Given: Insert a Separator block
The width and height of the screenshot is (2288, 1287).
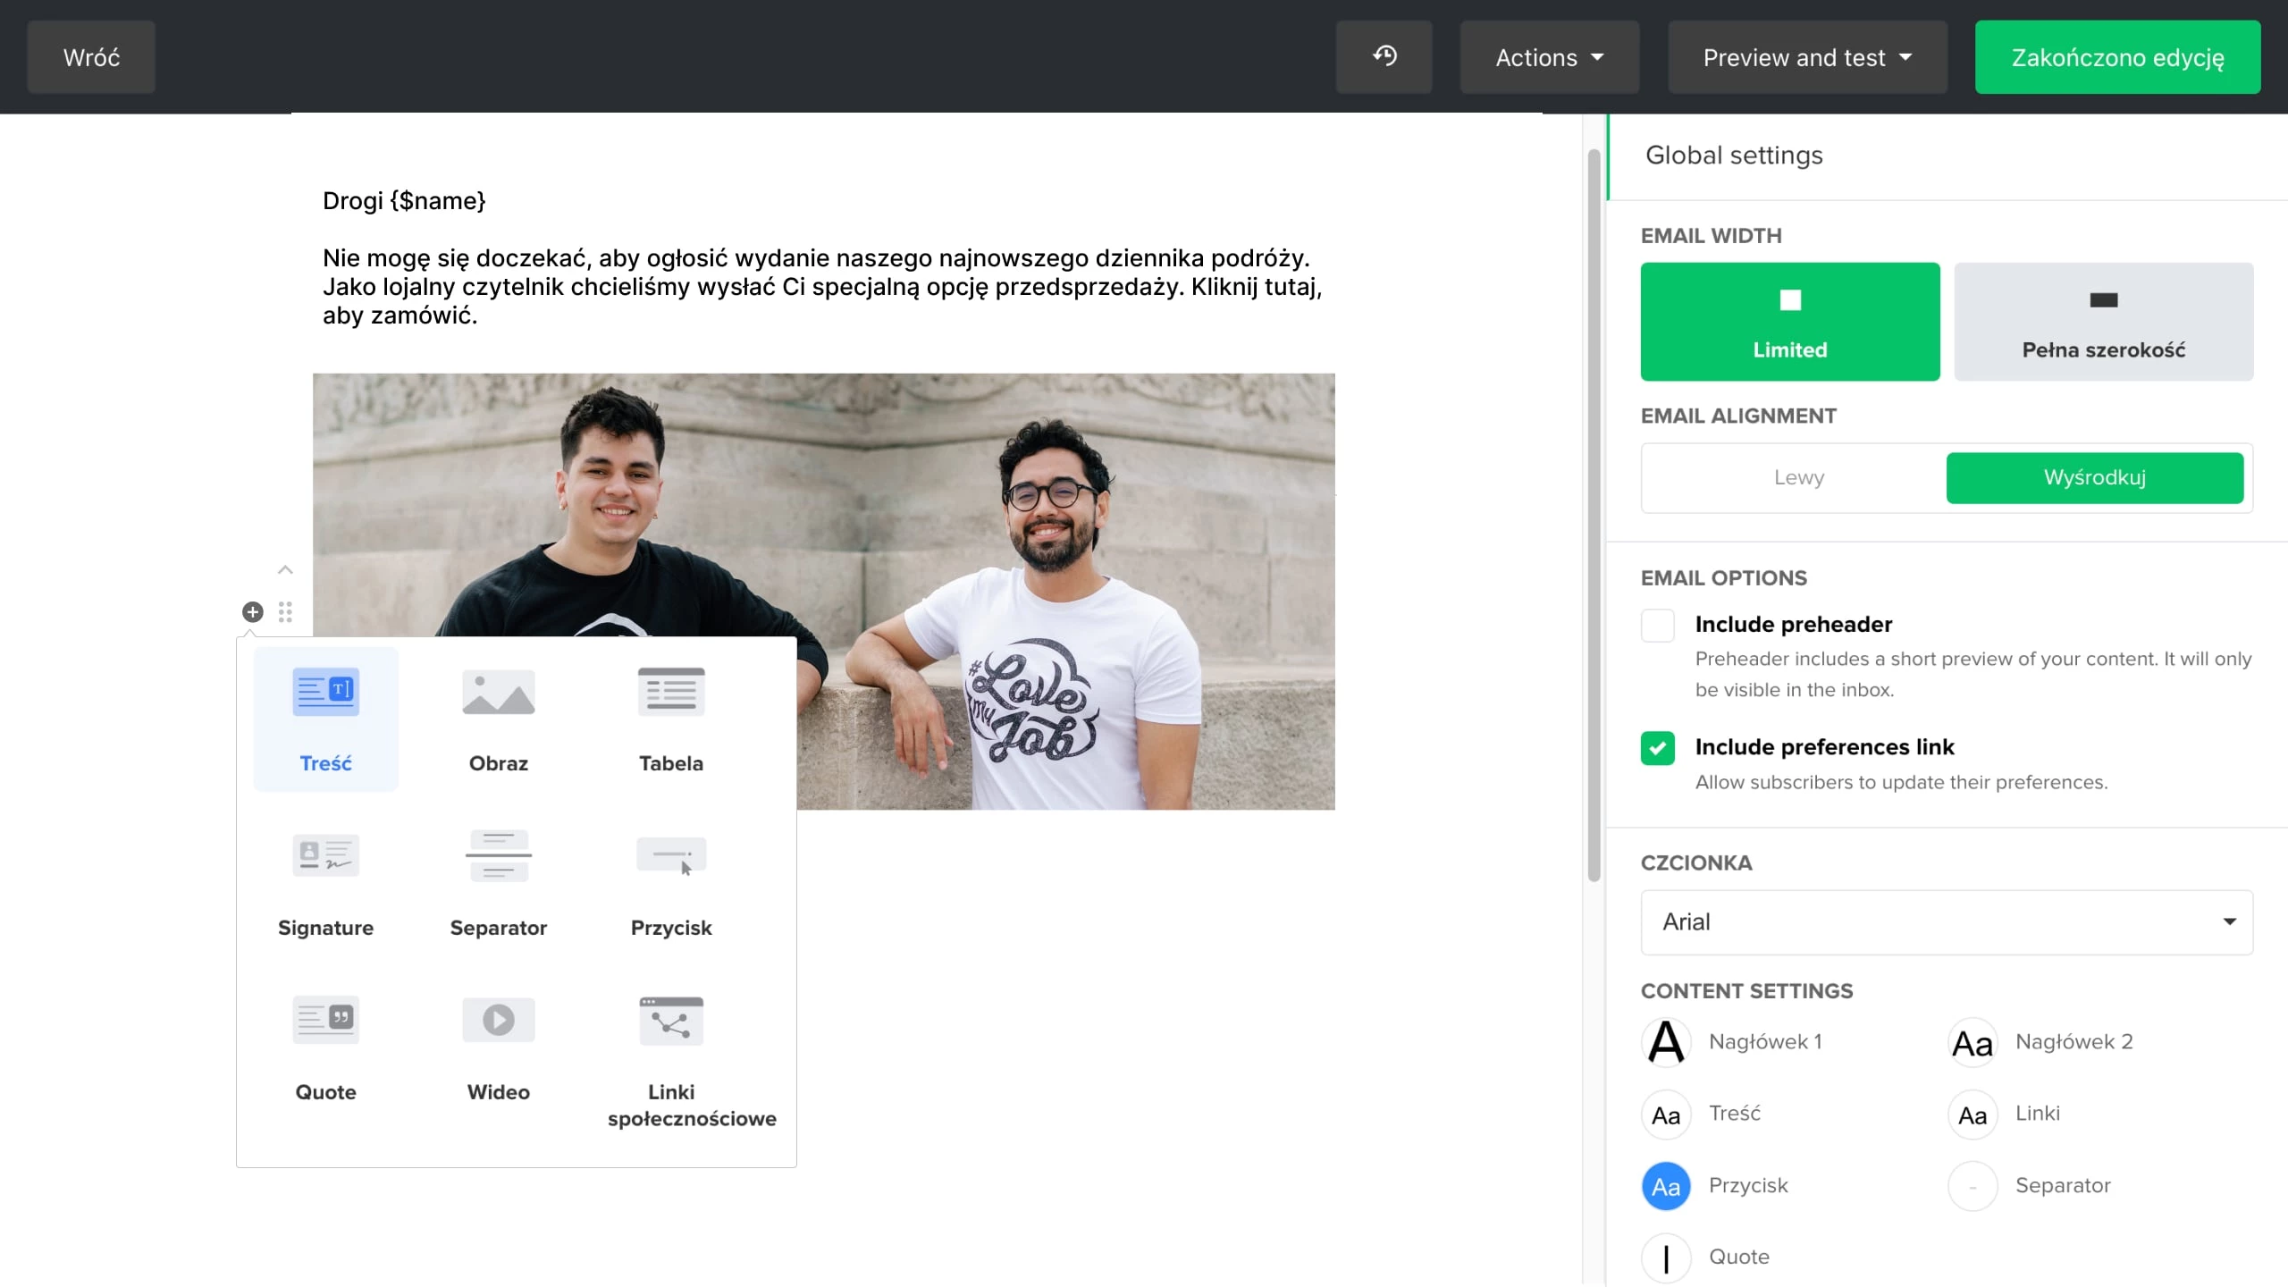Looking at the screenshot, I should pyautogui.click(x=498, y=882).
